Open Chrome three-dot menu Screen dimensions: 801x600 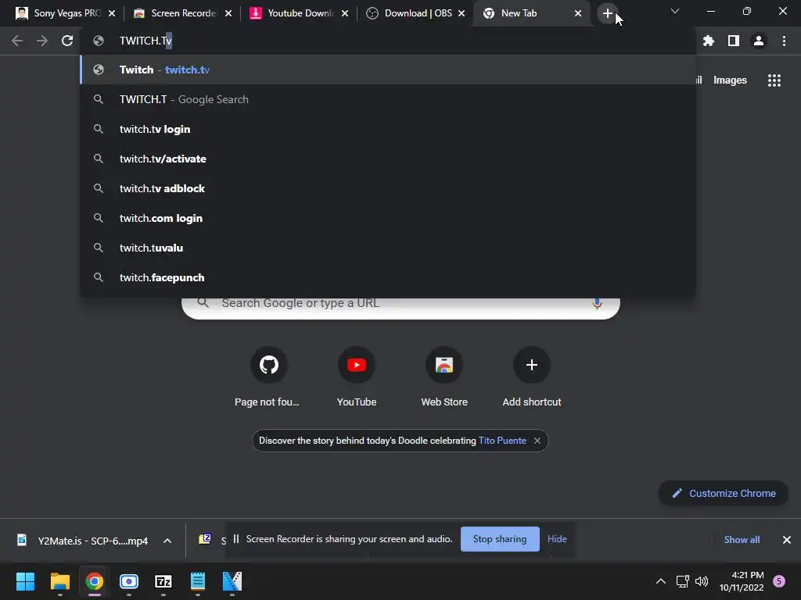784,41
